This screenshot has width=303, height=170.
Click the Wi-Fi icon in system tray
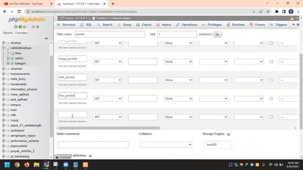[x=270, y=165]
